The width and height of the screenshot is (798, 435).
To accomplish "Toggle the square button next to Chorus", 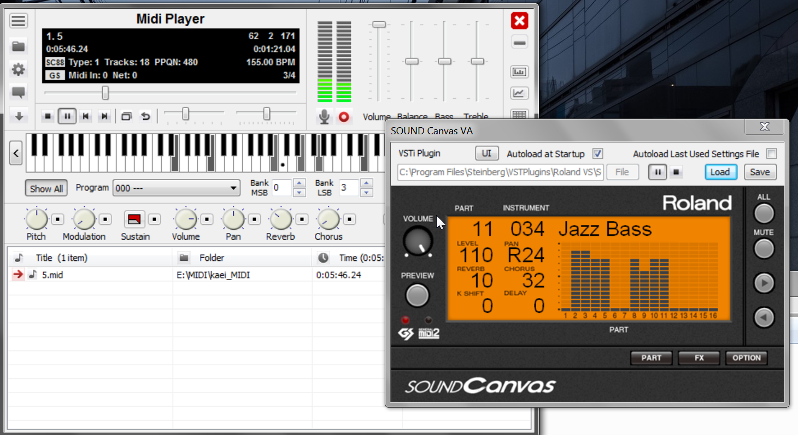I will click(350, 219).
